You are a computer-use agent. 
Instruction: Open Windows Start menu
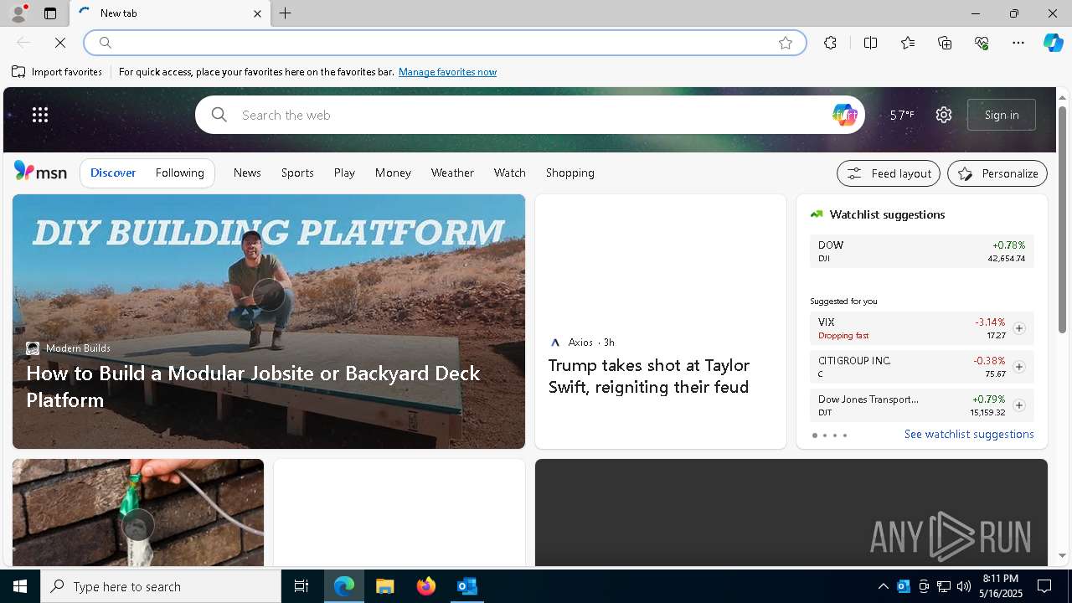click(20, 586)
